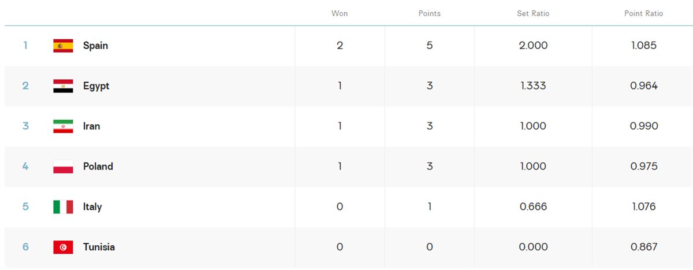
Task: Select the Tunisia team name
Action: point(99,247)
